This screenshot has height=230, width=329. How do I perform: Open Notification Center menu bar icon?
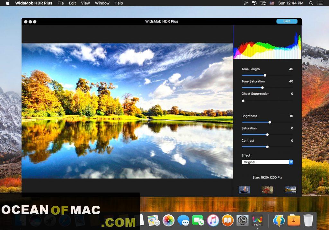[x=320, y=3]
